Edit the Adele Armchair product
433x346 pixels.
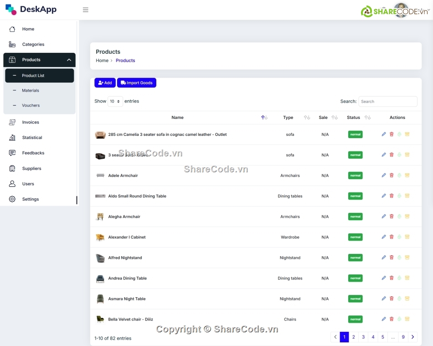(x=384, y=176)
